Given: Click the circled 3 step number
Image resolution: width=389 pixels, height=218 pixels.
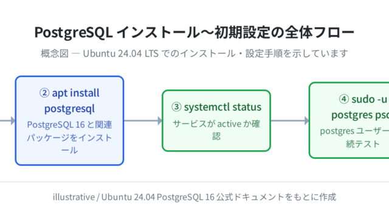Looking at the screenshot, I should click(x=176, y=107).
